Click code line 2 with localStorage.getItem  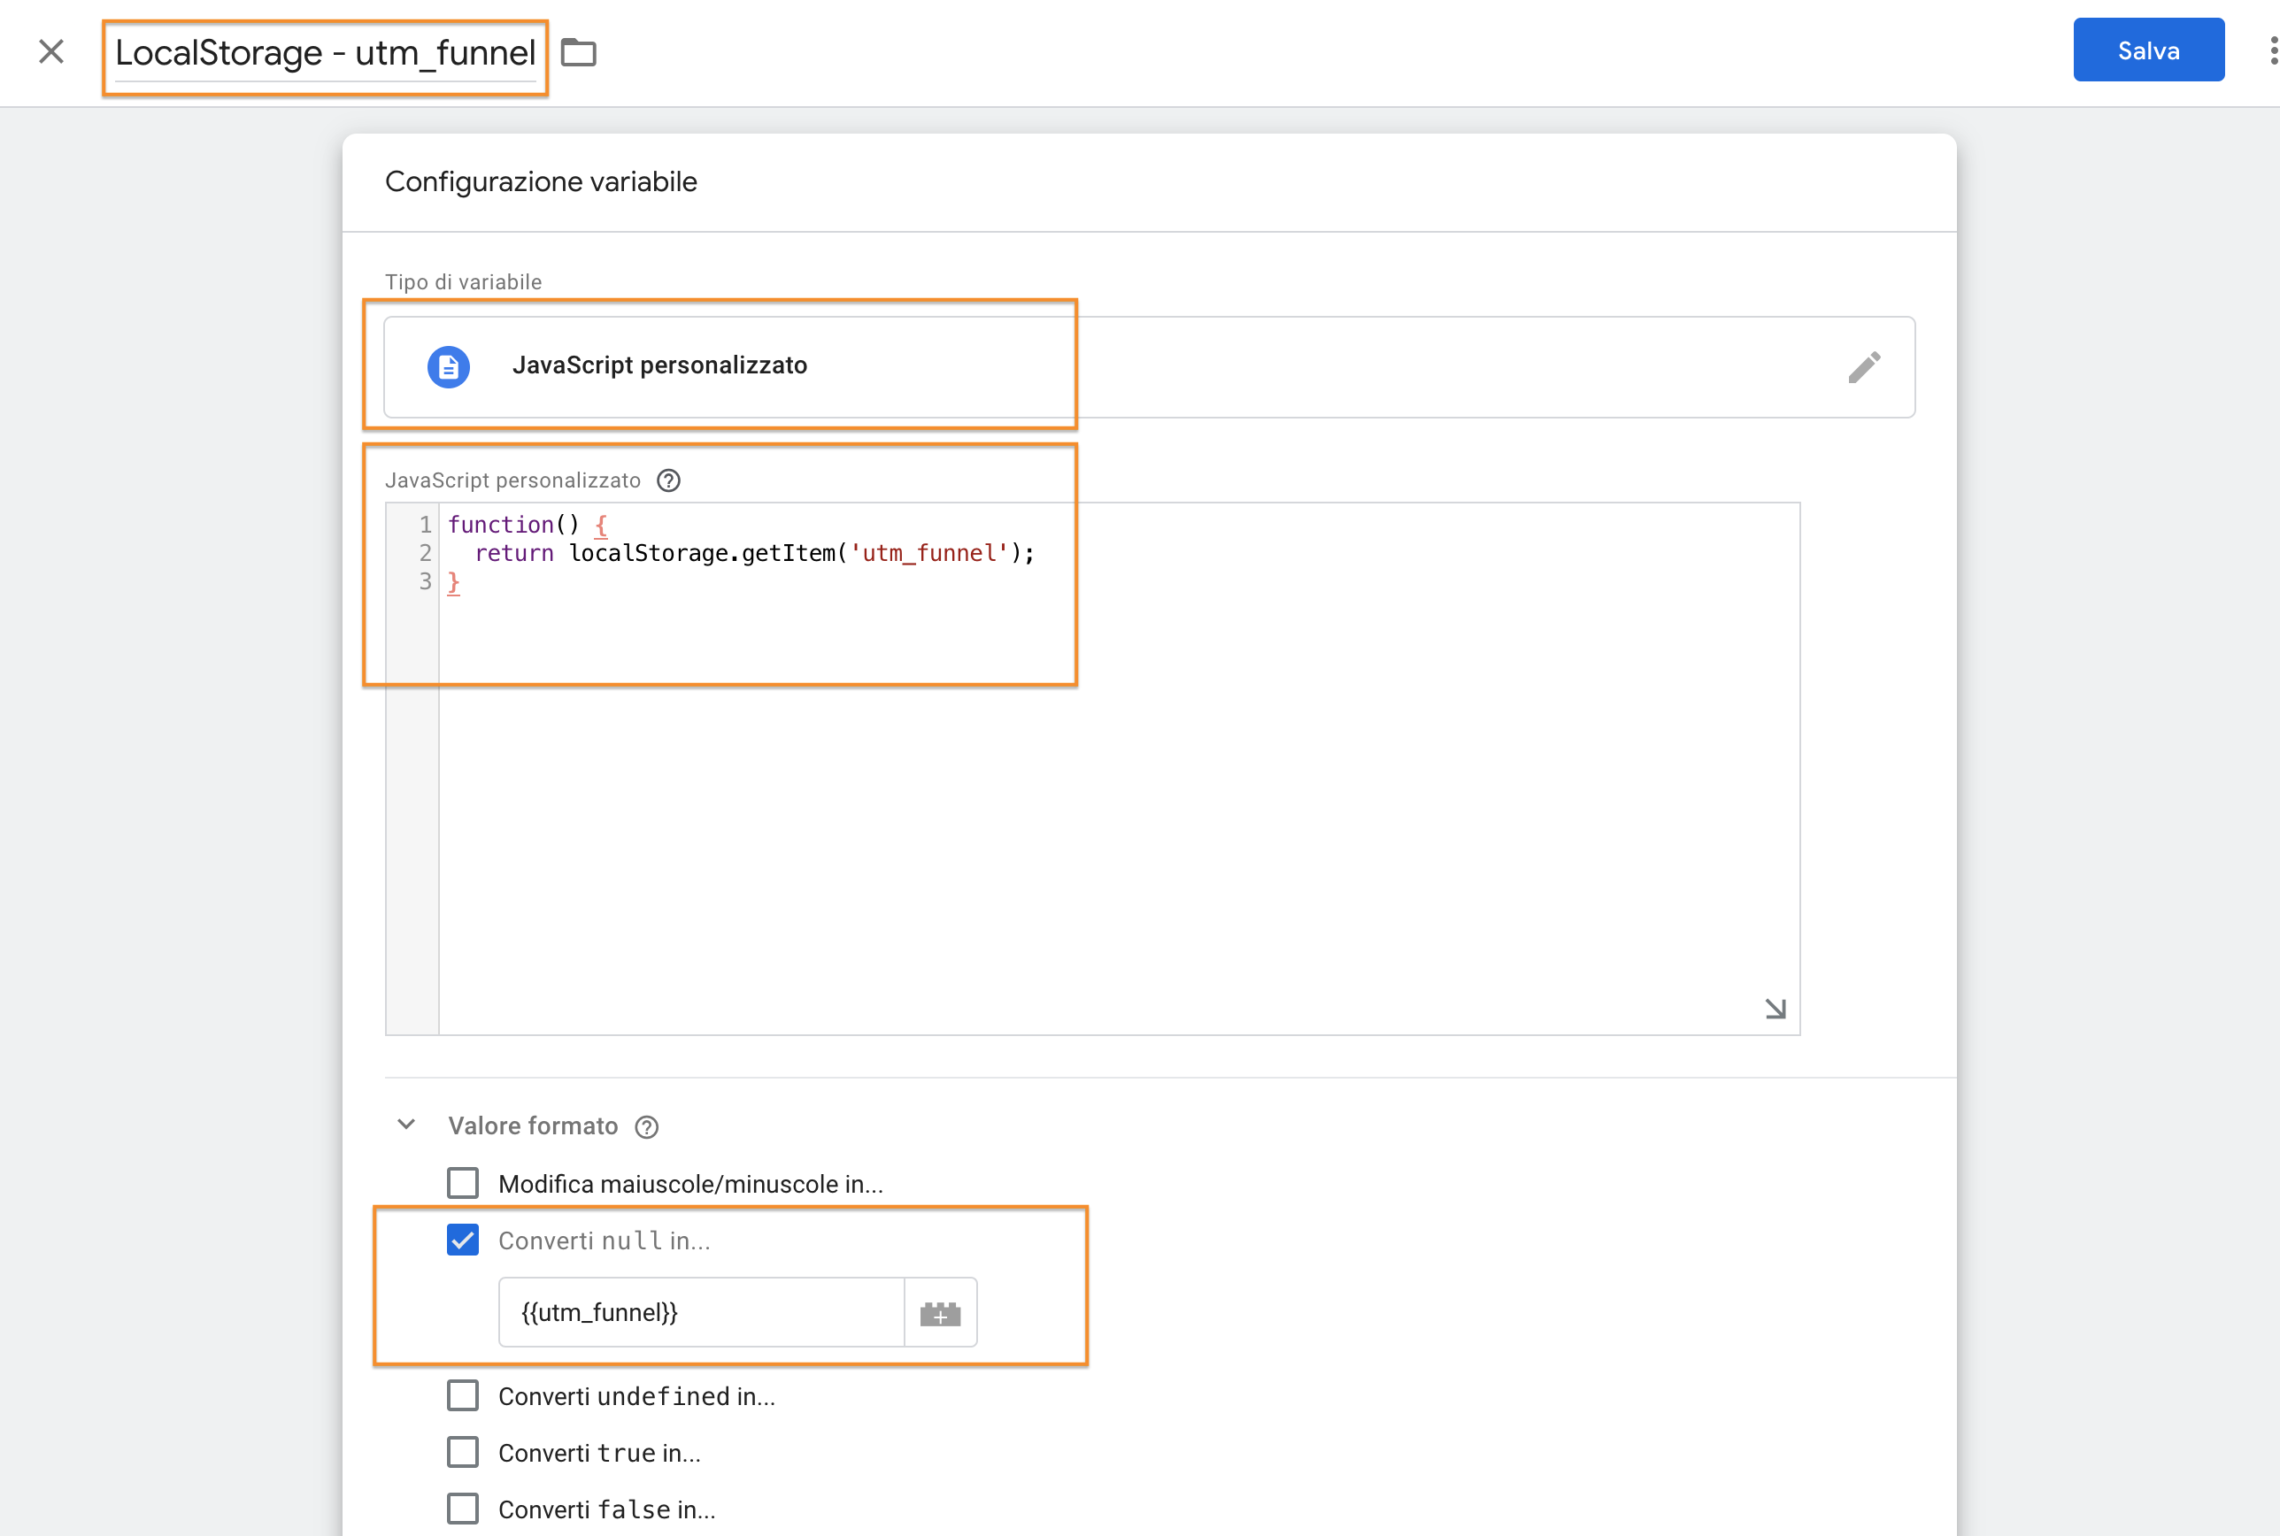(x=754, y=552)
